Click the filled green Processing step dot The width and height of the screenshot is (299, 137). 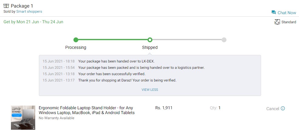click(x=76, y=40)
